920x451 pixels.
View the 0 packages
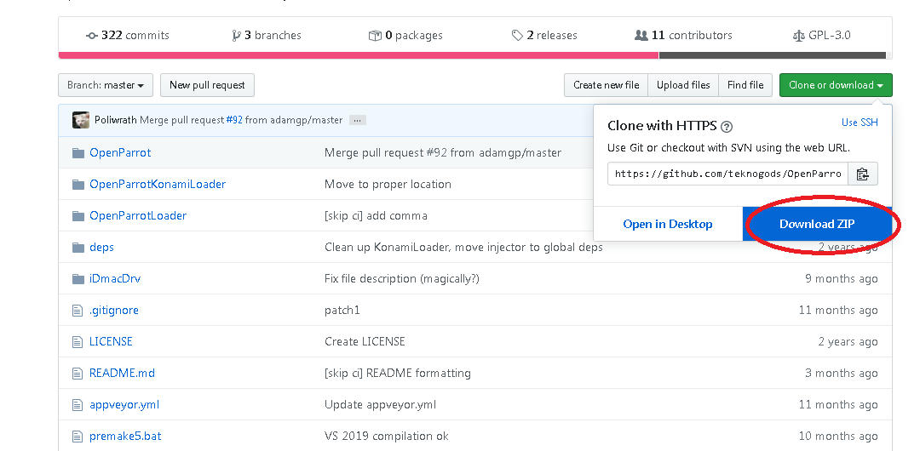tap(405, 35)
